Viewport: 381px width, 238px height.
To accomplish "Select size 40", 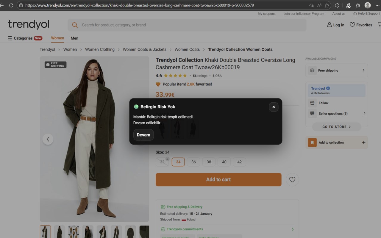I will 224,162.
